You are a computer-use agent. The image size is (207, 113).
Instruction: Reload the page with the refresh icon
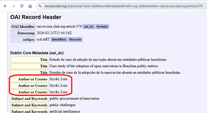[22, 6]
